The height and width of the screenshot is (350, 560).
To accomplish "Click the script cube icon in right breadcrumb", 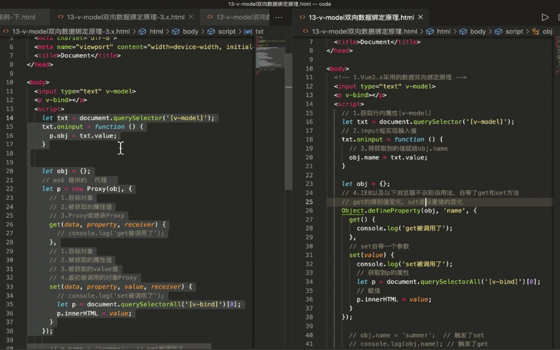I will [498, 31].
